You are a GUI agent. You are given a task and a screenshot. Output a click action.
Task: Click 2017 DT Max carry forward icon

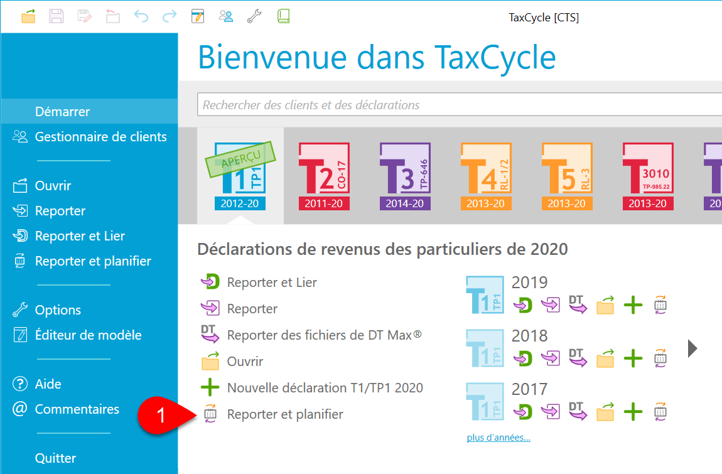click(578, 411)
